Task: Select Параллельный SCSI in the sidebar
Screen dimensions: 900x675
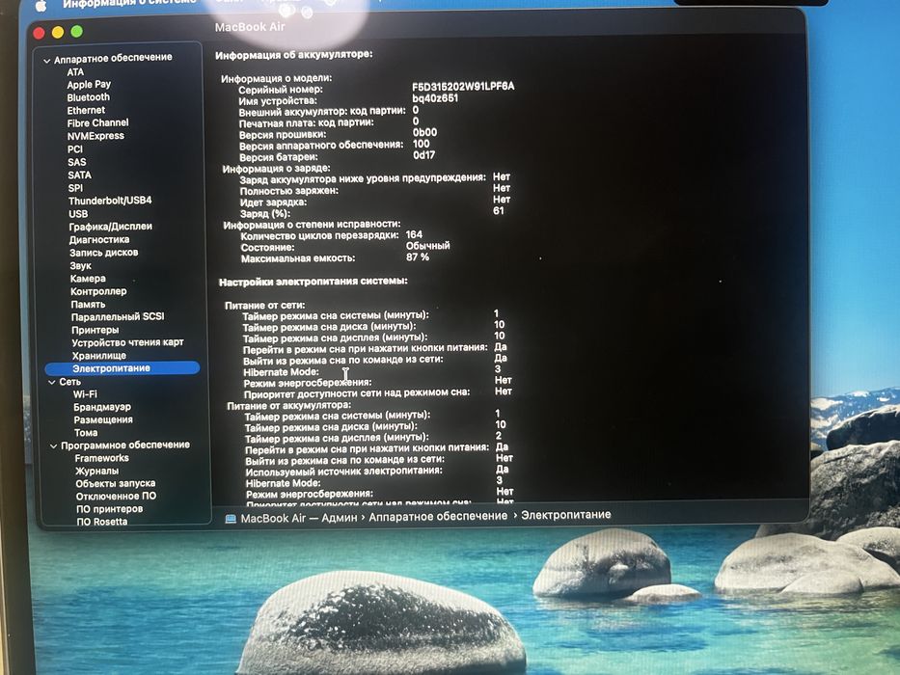Action: pos(118,317)
